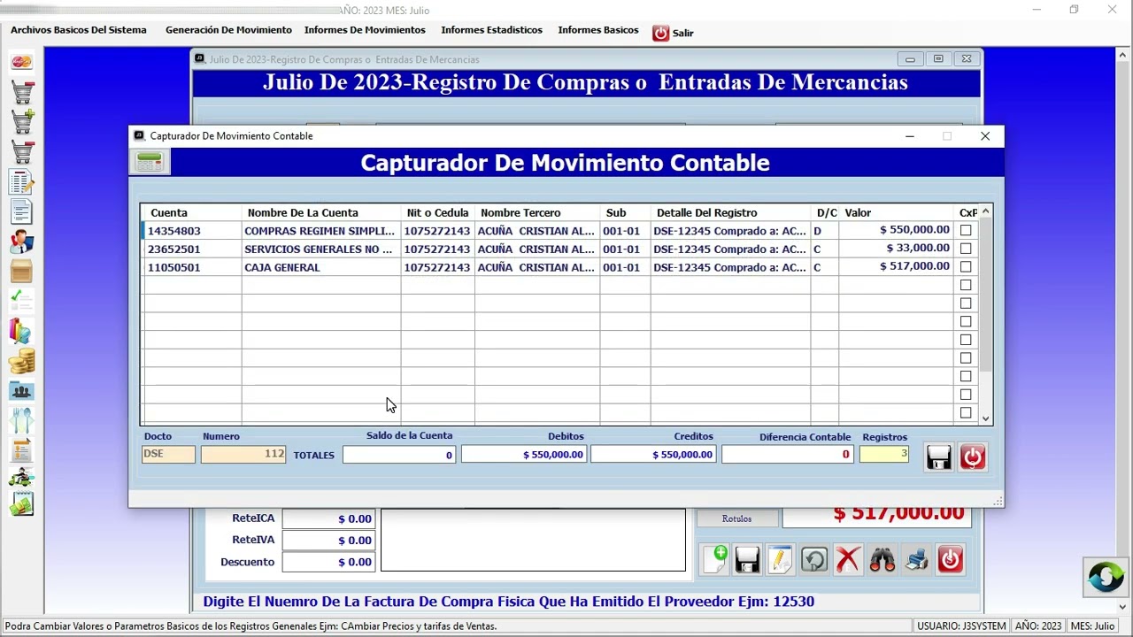Click the colorful bar chart sidebar icon
The image size is (1133, 637).
[x=21, y=331]
